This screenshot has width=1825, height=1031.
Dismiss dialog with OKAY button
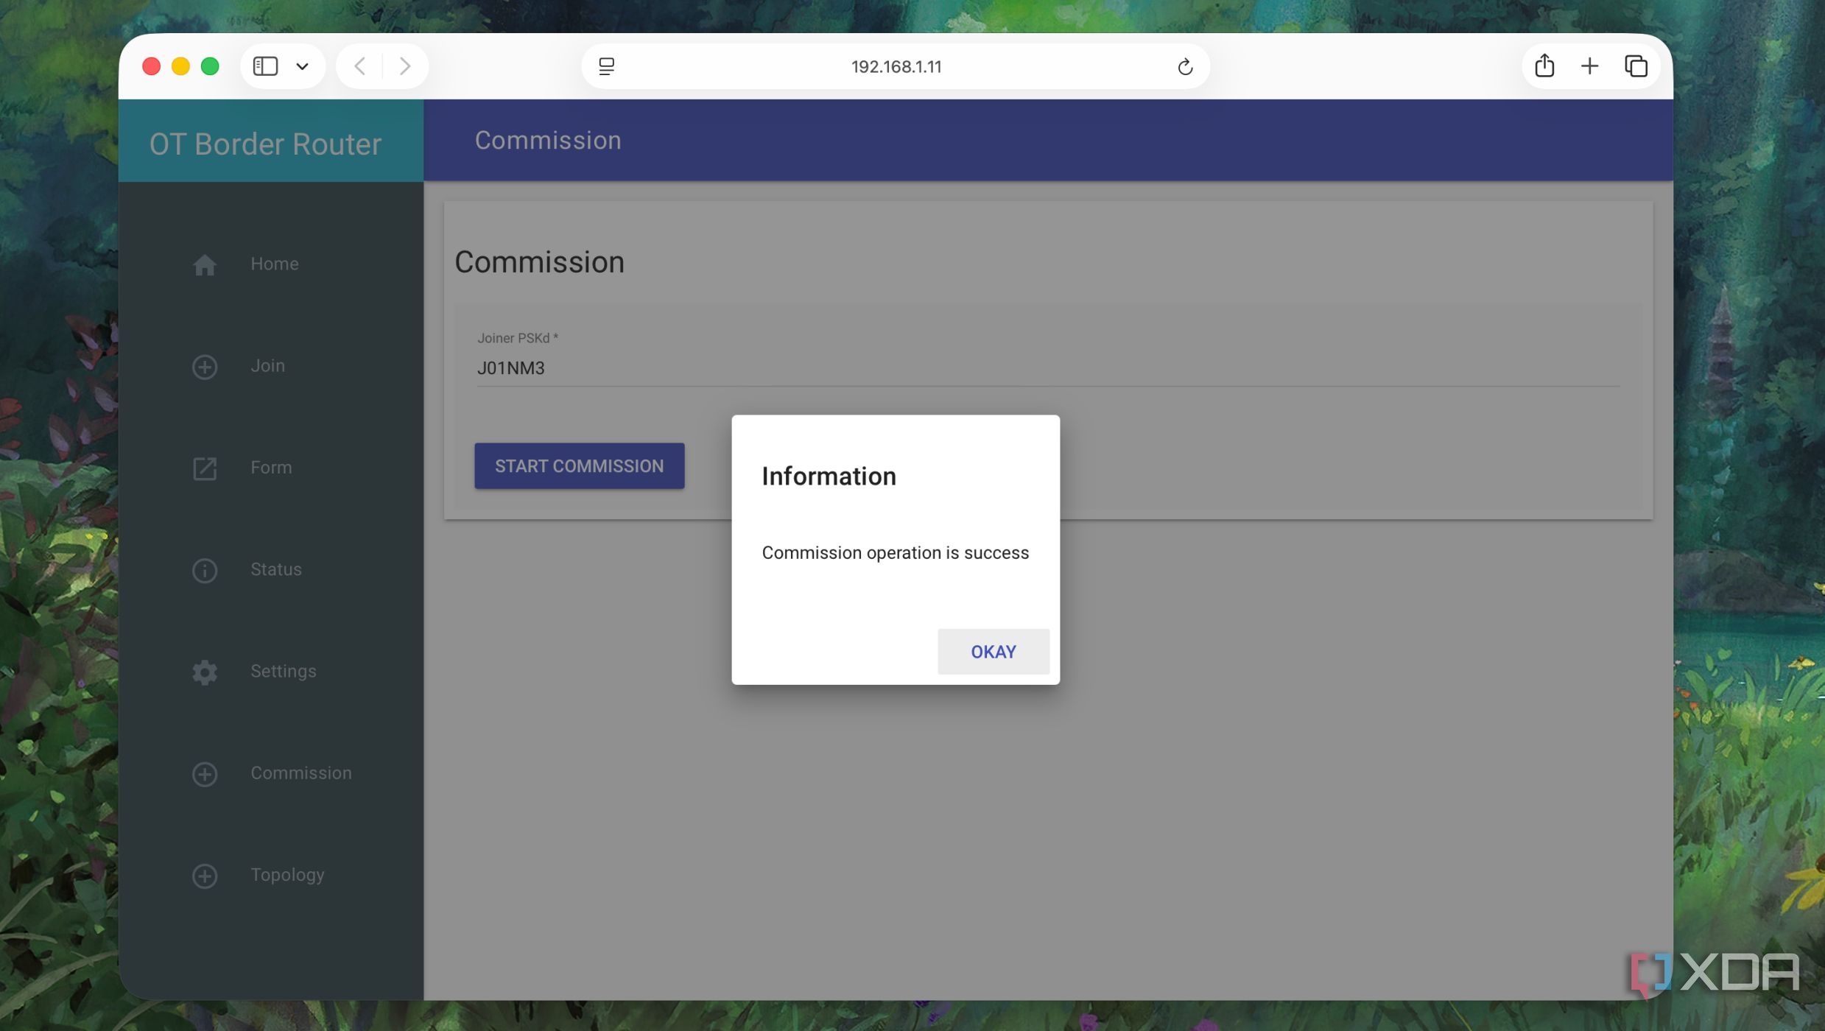coord(993,651)
